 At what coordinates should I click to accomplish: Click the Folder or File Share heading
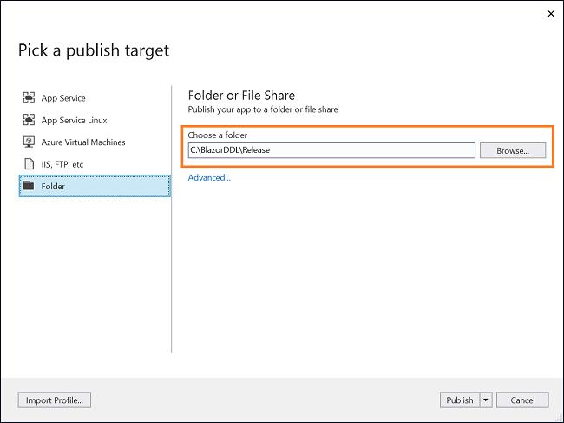click(241, 96)
